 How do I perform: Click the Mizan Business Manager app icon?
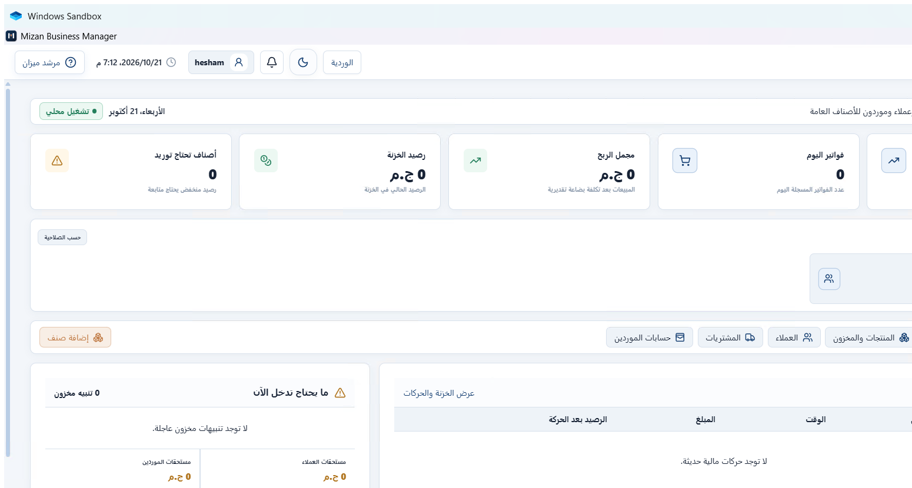click(x=11, y=36)
